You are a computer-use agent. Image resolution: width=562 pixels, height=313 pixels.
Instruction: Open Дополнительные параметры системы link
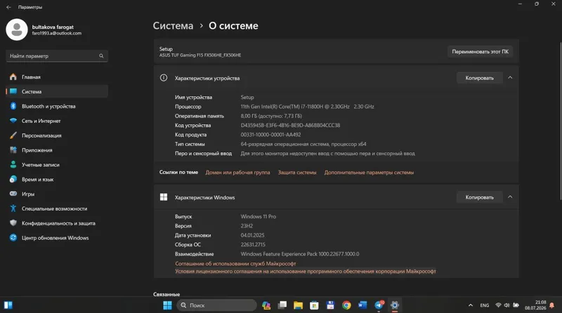(x=369, y=172)
